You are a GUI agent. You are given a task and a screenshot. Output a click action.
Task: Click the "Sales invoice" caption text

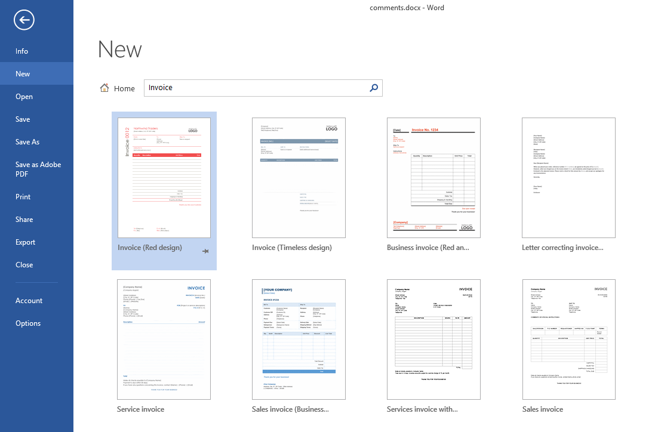(x=543, y=409)
